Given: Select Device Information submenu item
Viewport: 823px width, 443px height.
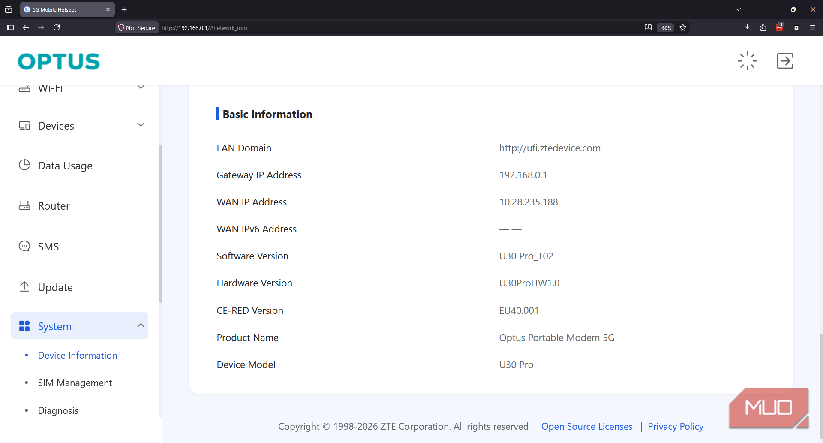Looking at the screenshot, I should click(78, 355).
